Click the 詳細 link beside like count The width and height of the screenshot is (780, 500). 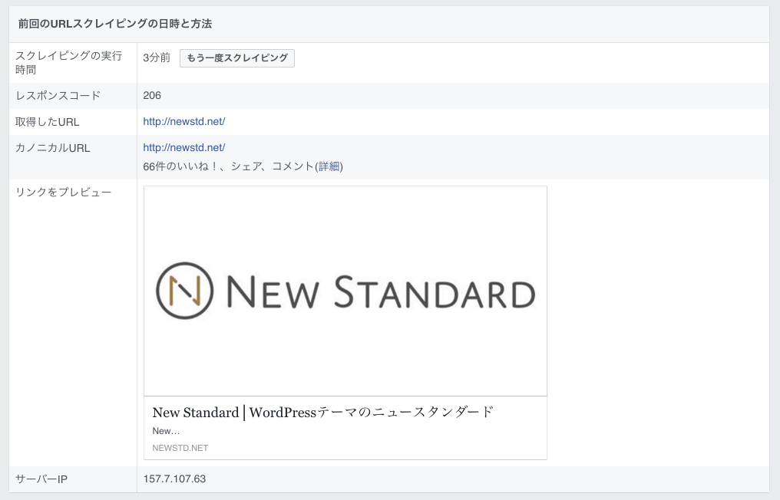tap(330, 166)
